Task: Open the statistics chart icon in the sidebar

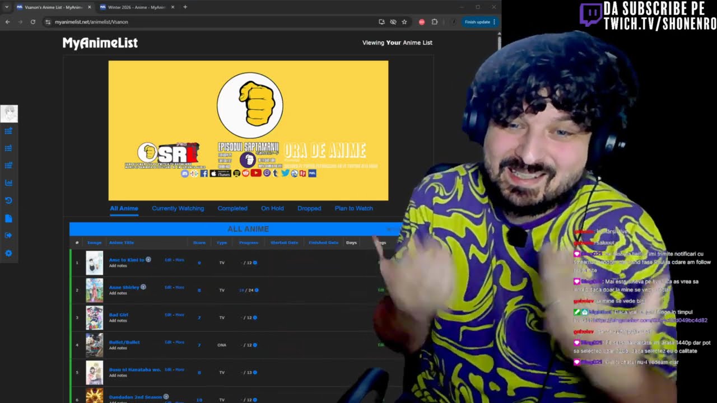Action: [x=8, y=183]
